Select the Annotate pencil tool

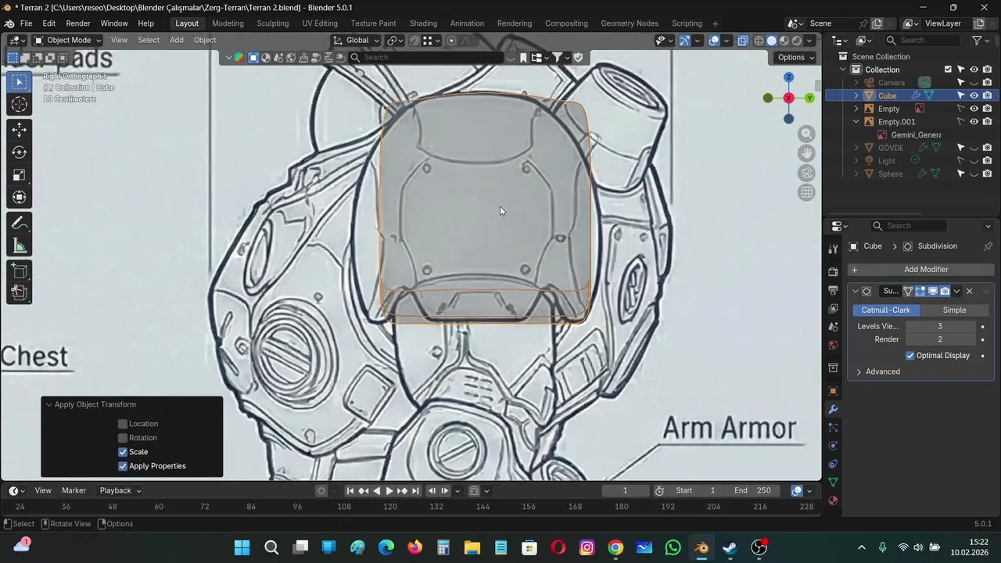click(20, 224)
